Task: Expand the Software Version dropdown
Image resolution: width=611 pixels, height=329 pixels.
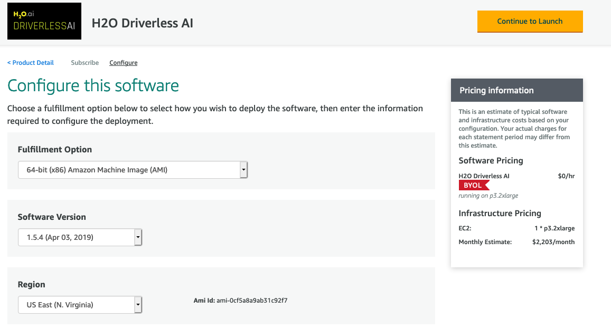Action: pyautogui.click(x=138, y=237)
